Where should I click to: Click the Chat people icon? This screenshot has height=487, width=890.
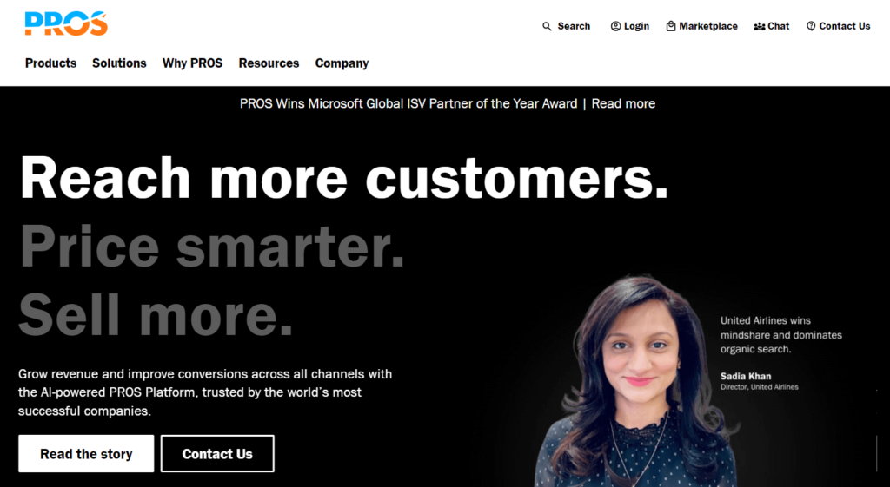pos(760,26)
